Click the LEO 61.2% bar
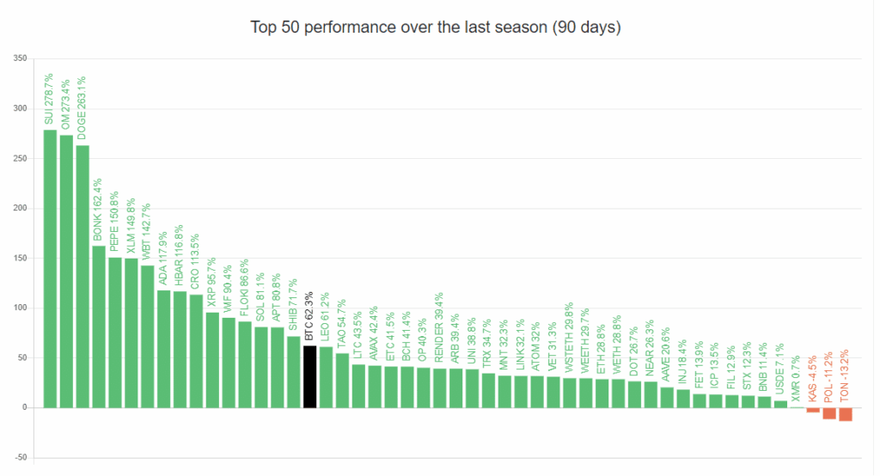 [x=326, y=376]
